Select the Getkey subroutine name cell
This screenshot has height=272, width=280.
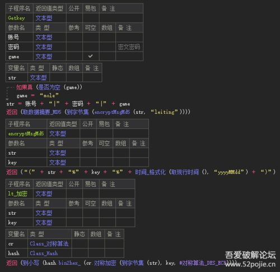tap(20, 18)
